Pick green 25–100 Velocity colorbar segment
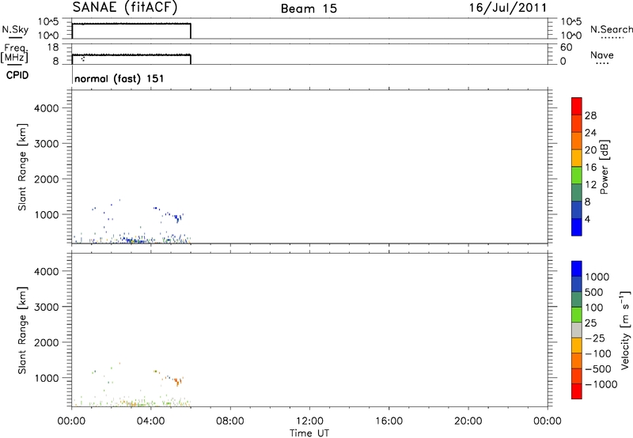Viewport: 633px width, 438px height. [x=577, y=315]
